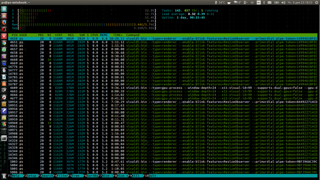Open the Wi-Fi network indicator

(252, 2)
